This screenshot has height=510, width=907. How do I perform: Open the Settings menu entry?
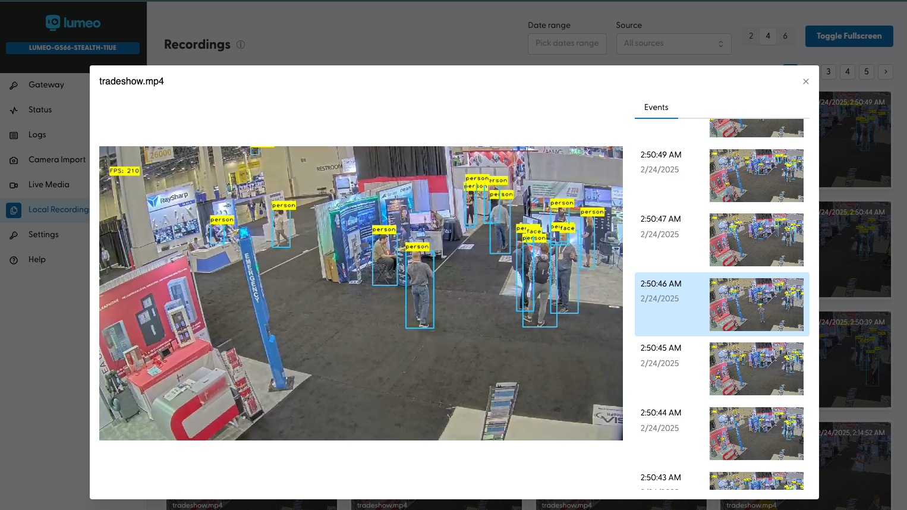point(43,235)
